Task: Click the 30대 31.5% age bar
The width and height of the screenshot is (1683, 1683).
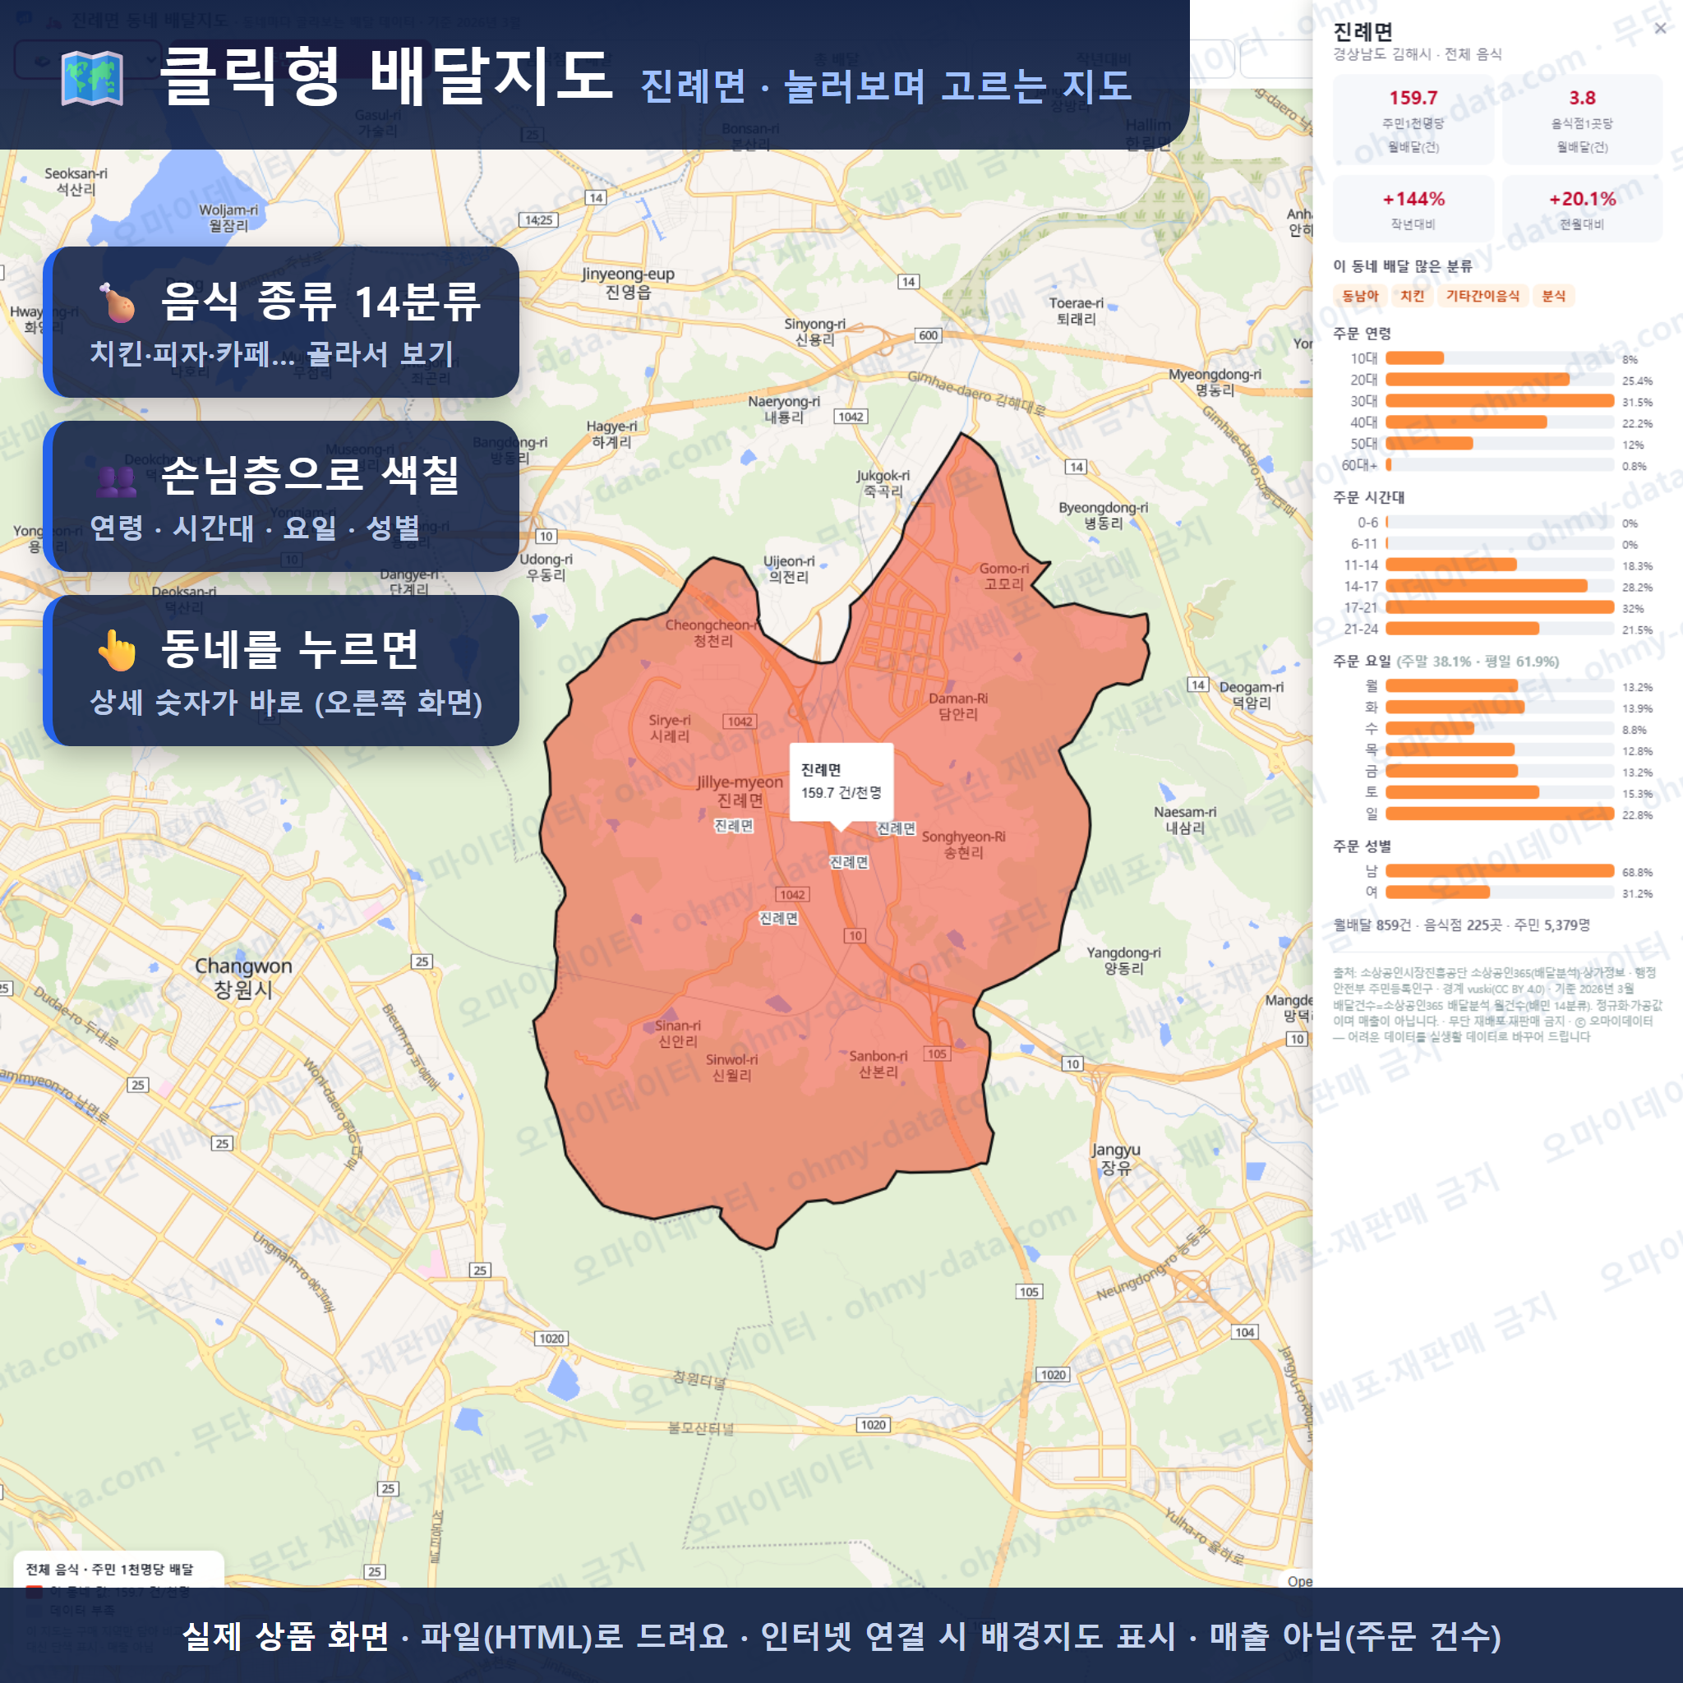Action: (1498, 402)
